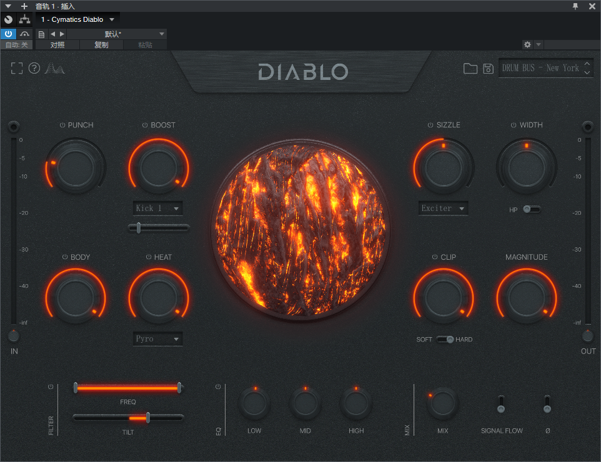Flip the phase invert Ø switch
This screenshot has height=462, width=601.
pos(547,404)
